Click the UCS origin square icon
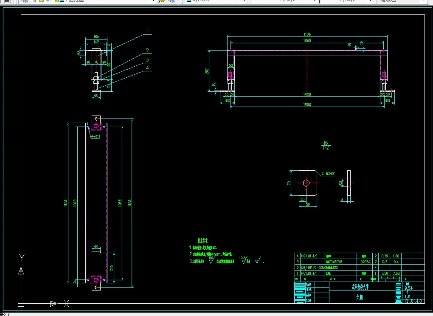 coord(21,304)
